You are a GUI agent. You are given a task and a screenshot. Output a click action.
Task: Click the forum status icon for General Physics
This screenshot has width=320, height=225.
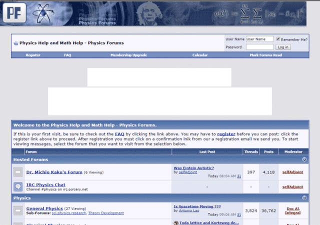coord(18,210)
